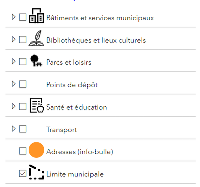Click the dashed municipal boundary icon
200x187 pixels.
(36, 172)
